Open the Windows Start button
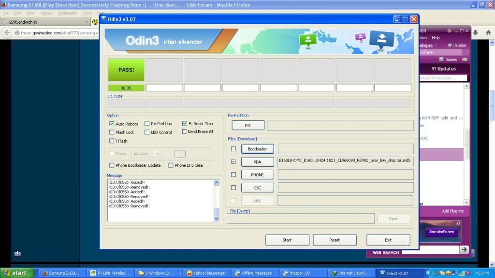This screenshot has height=278, width=495. [x=17, y=273]
